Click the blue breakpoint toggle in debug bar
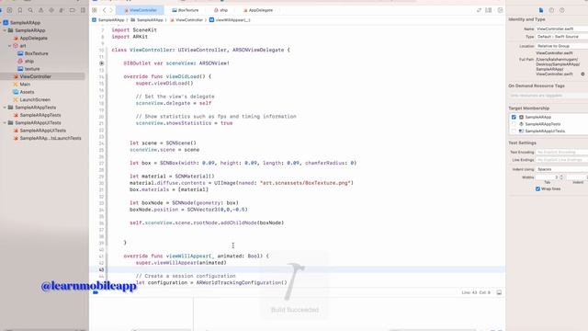588x331 pixels. point(96,292)
